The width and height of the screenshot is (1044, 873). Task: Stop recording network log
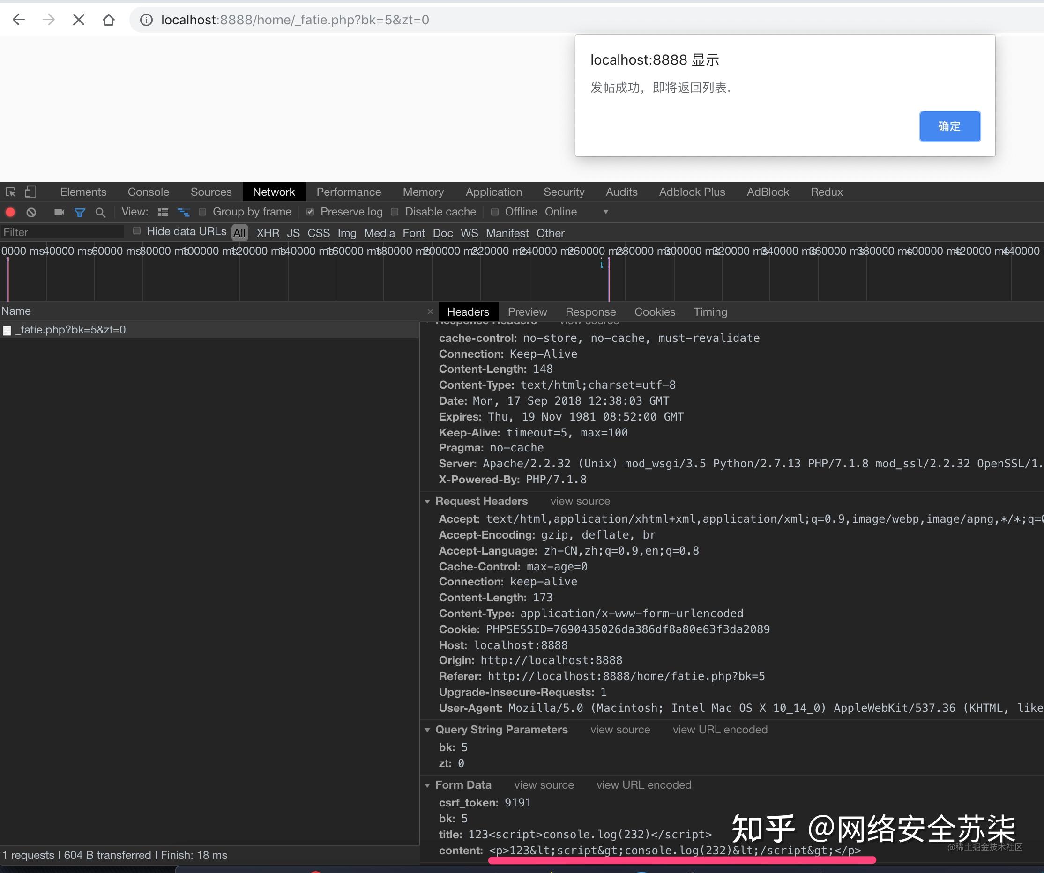coord(10,212)
